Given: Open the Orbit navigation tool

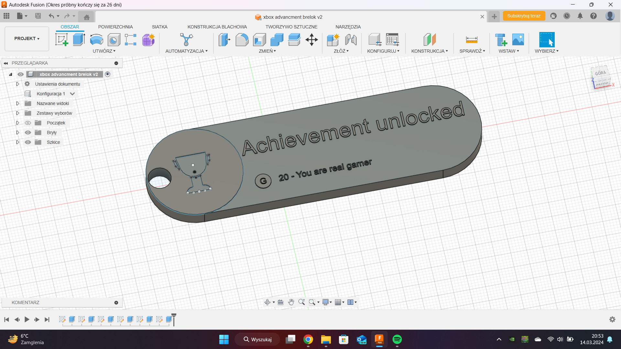Looking at the screenshot, I should pos(267,302).
